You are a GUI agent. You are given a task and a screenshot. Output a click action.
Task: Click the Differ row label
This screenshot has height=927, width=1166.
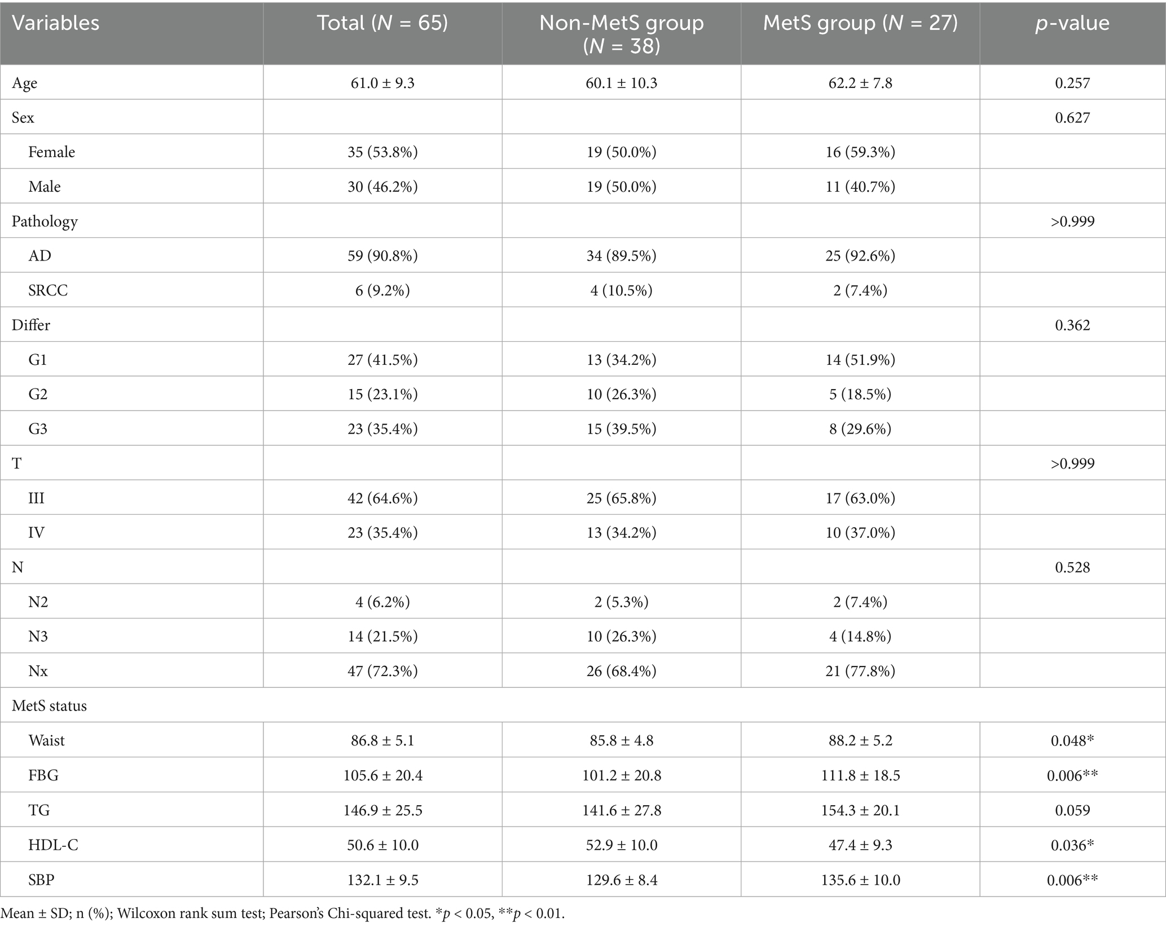[31, 325]
